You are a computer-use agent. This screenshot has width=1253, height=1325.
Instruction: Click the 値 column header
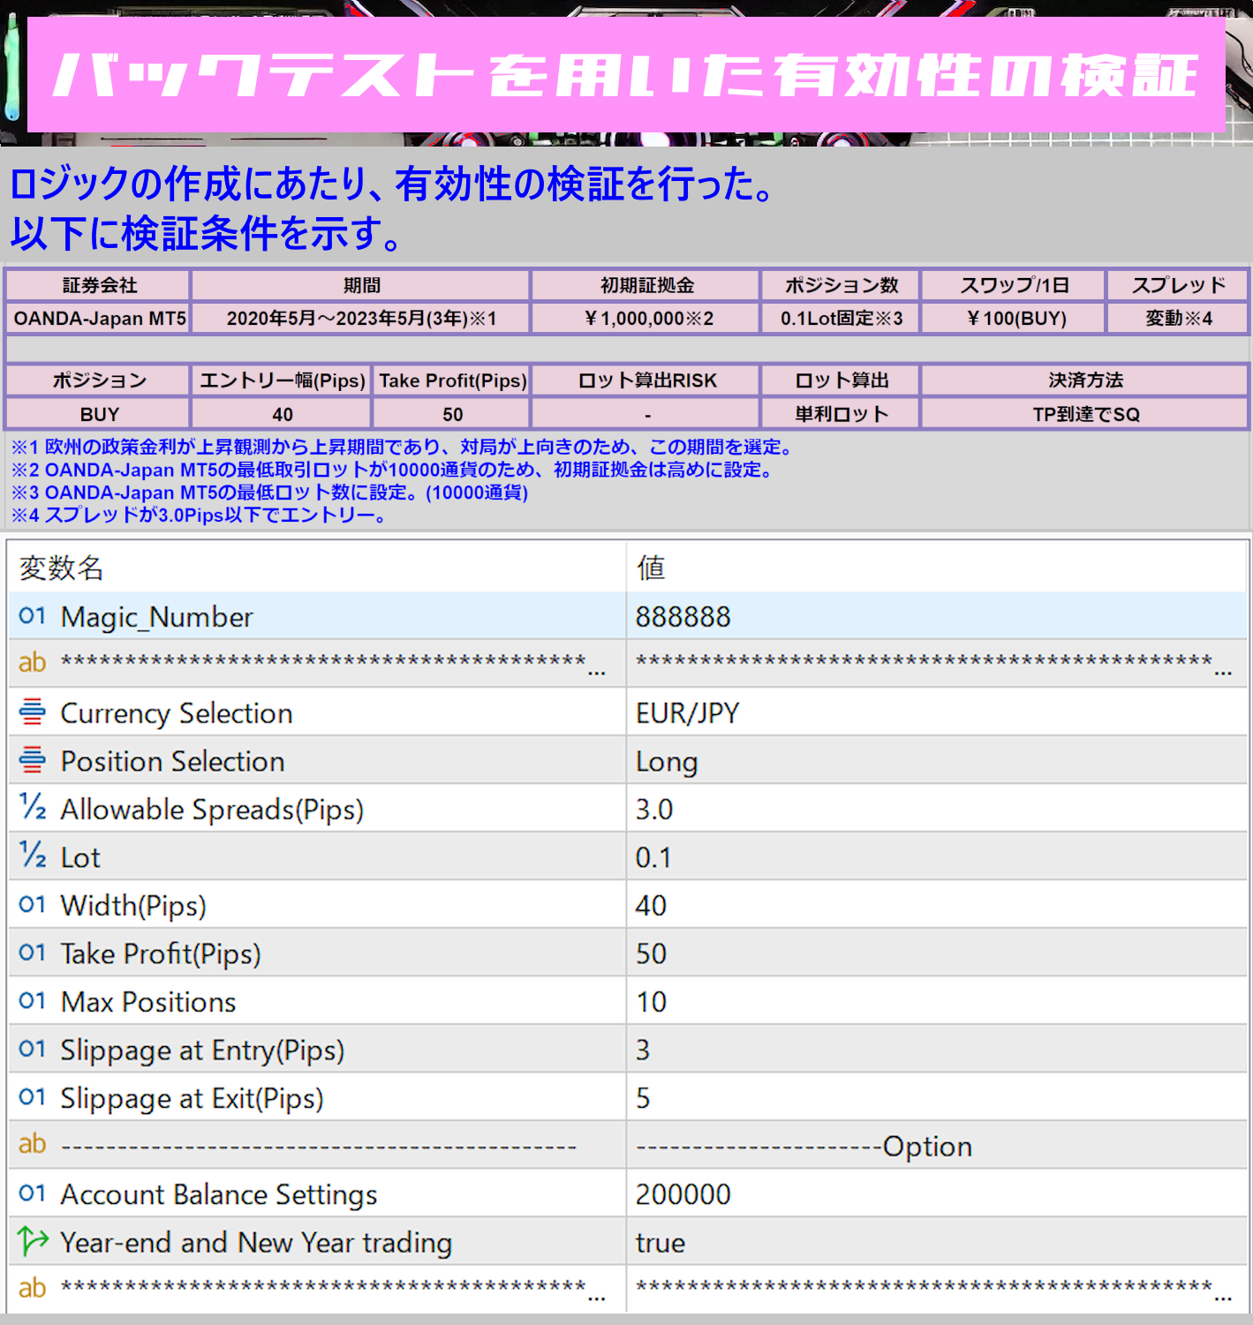point(651,568)
